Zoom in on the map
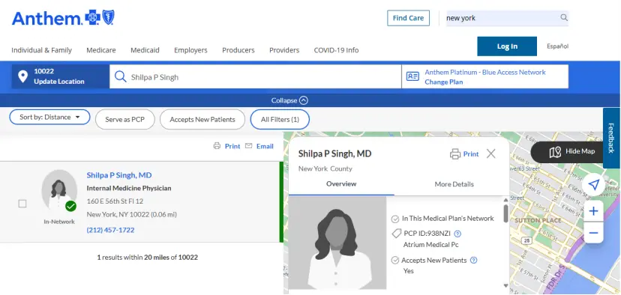This screenshot has width=621, height=295. [x=593, y=211]
